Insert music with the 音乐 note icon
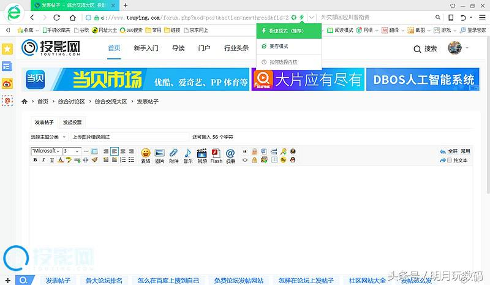Screen dimensions: 490x285 tap(188, 156)
